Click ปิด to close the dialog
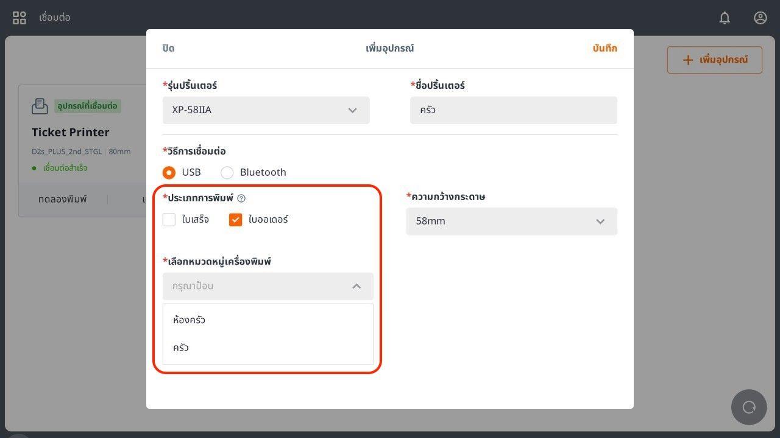780x438 pixels. tap(168, 48)
